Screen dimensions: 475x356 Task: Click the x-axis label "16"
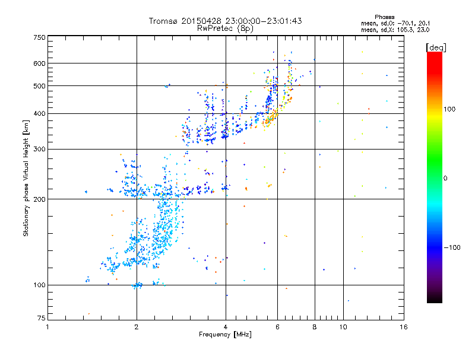click(x=404, y=327)
